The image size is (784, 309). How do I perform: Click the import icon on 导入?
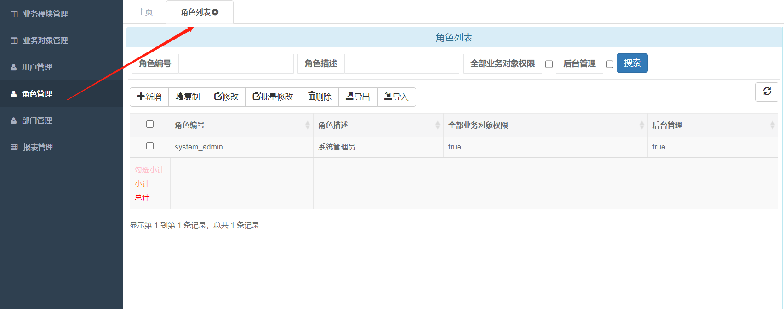[388, 97]
